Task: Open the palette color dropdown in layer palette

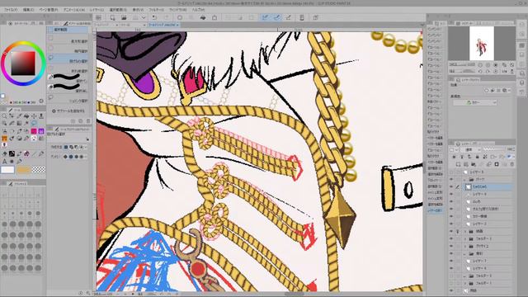Action: click(453, 149)
